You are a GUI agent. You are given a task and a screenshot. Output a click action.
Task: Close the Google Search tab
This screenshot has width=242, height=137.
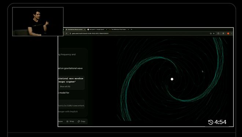pyautogui.click(x=106, y=29)
